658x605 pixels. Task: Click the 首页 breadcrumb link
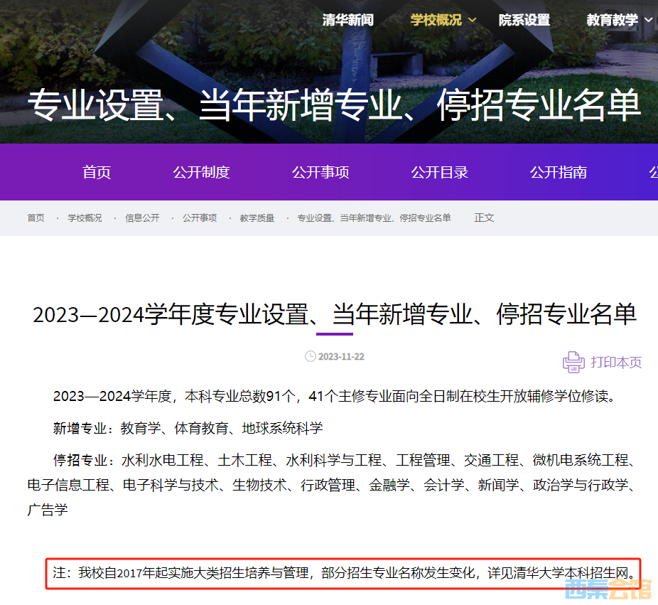click(x=36, y=218)
